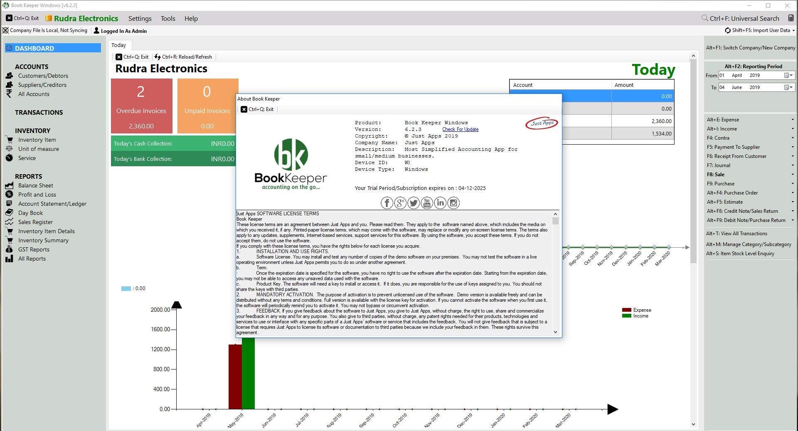The height and width of the screenshot is (431, 798).
Task: Click the Just Apps logo in About dialog
Action: tap(542, 123)
